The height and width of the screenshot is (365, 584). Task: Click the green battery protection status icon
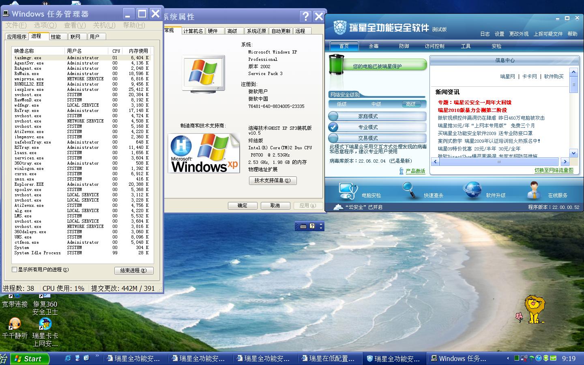(336, 65)
